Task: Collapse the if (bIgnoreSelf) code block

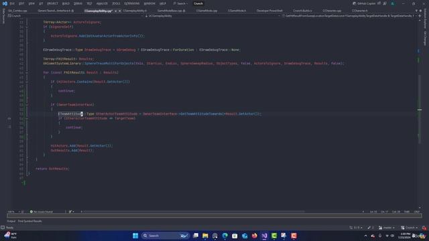Action: [x=27, y=27]
